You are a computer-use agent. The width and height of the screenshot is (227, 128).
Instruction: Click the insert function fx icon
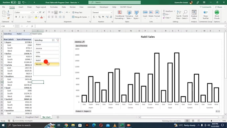point(32,26)
